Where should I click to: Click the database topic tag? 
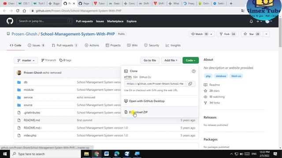click(x=221, y=76)
